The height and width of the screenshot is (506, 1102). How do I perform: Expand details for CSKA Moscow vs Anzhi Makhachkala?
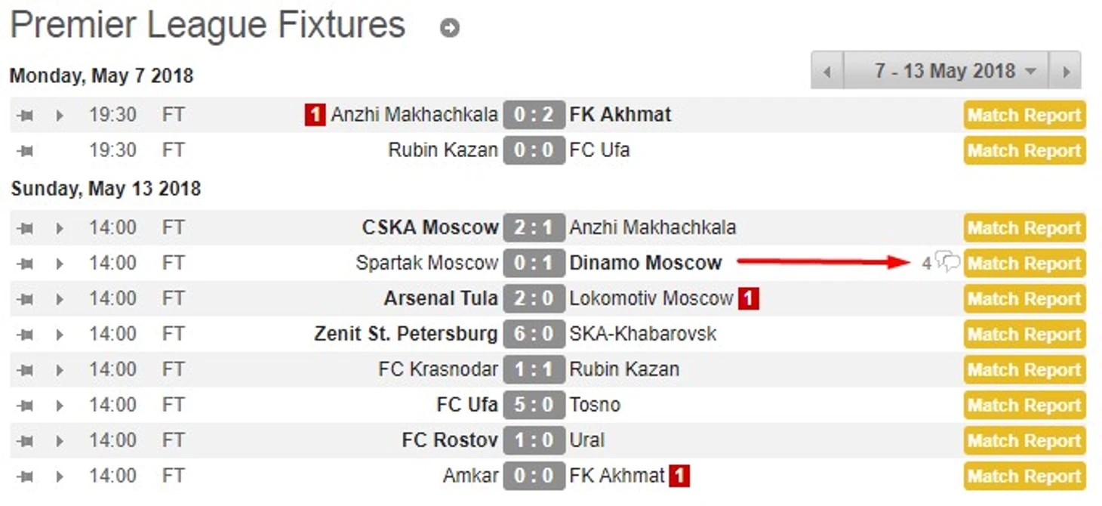click(x=60, y=228)
